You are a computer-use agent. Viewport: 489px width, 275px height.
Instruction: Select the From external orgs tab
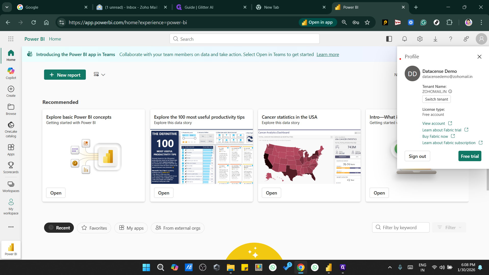178,228
